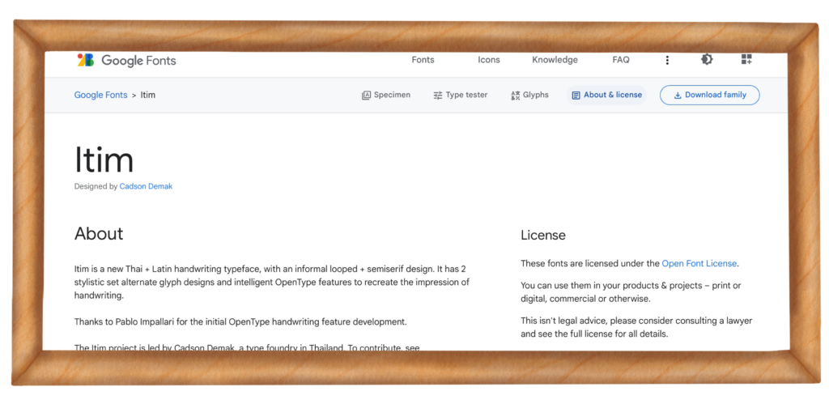
Task: Click the About section heading
Action: (99, 234)
